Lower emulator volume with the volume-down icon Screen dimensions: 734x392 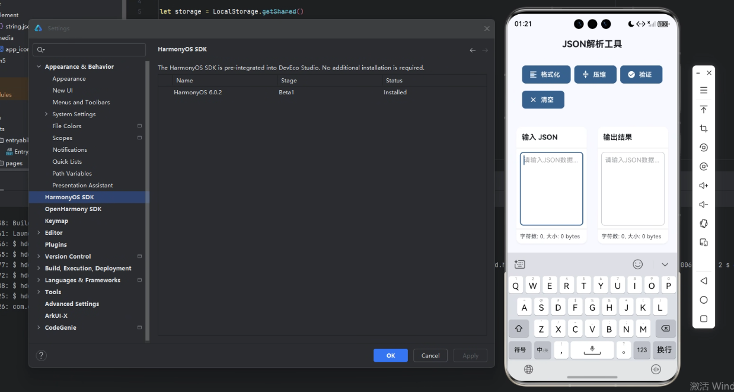coord(704,205)
